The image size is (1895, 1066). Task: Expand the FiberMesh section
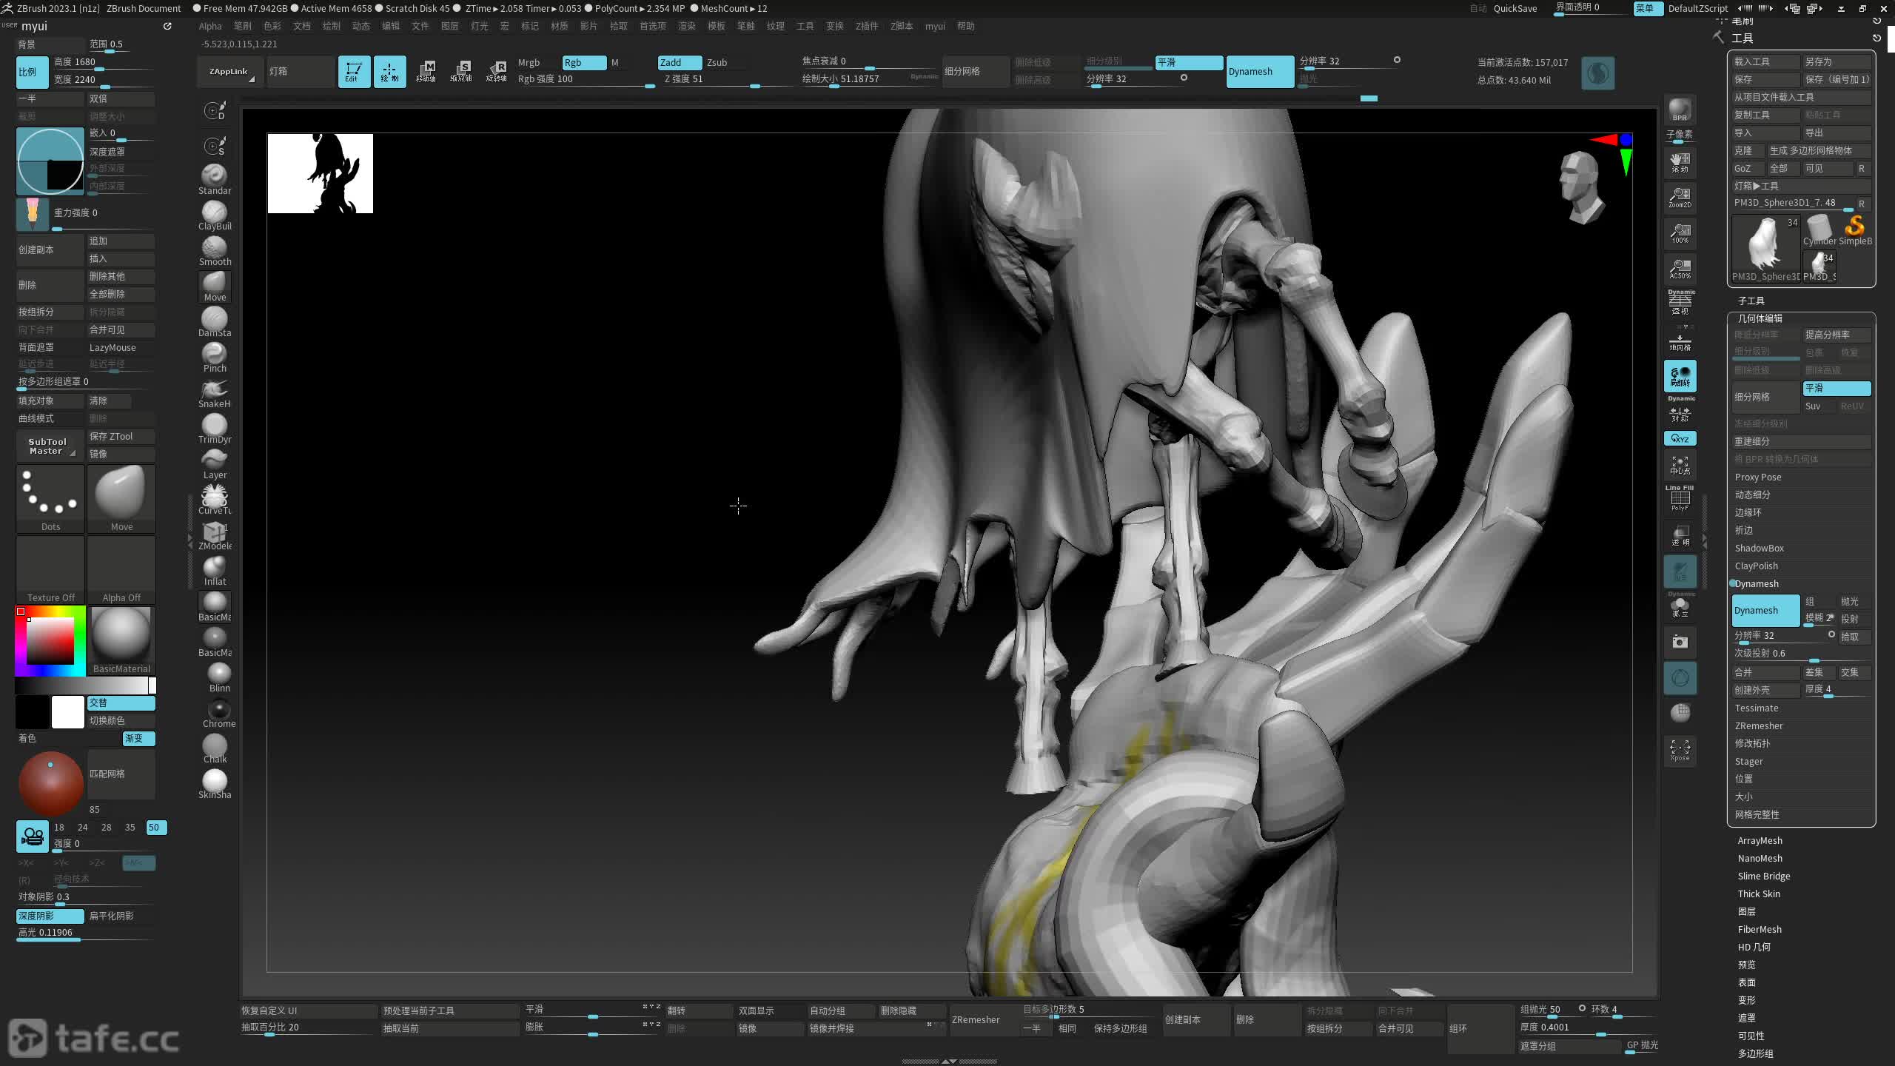(1759, 929)
